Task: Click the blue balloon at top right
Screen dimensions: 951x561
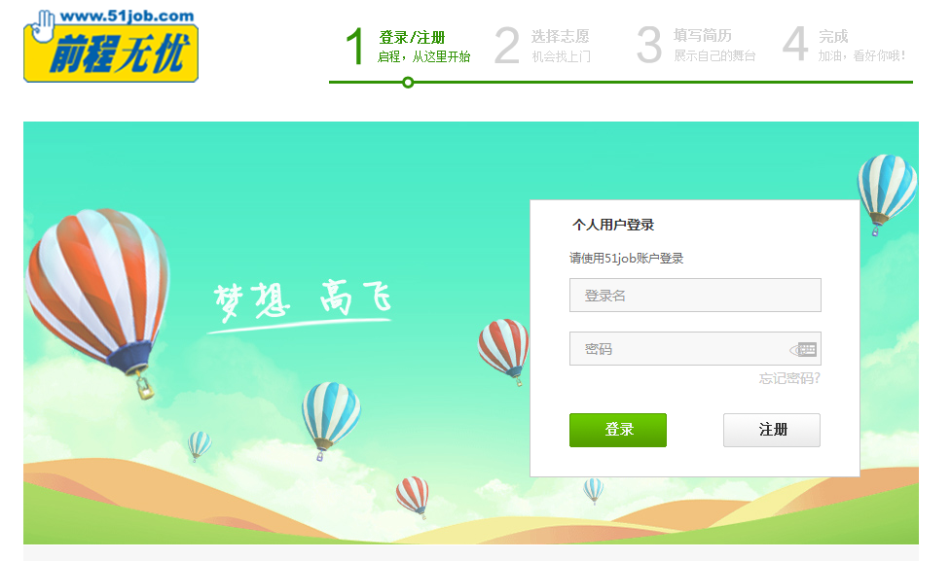Action: pos(887,193)
